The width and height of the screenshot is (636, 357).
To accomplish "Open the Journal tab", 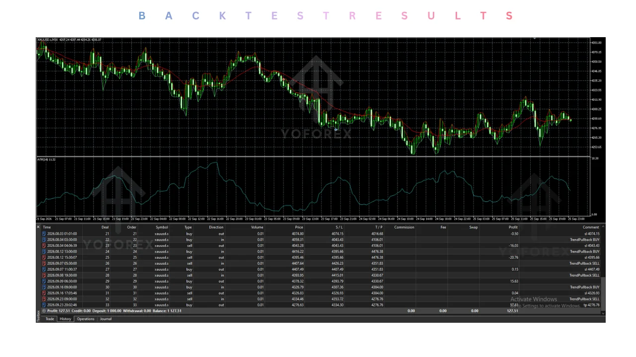I will click(106, 319).
